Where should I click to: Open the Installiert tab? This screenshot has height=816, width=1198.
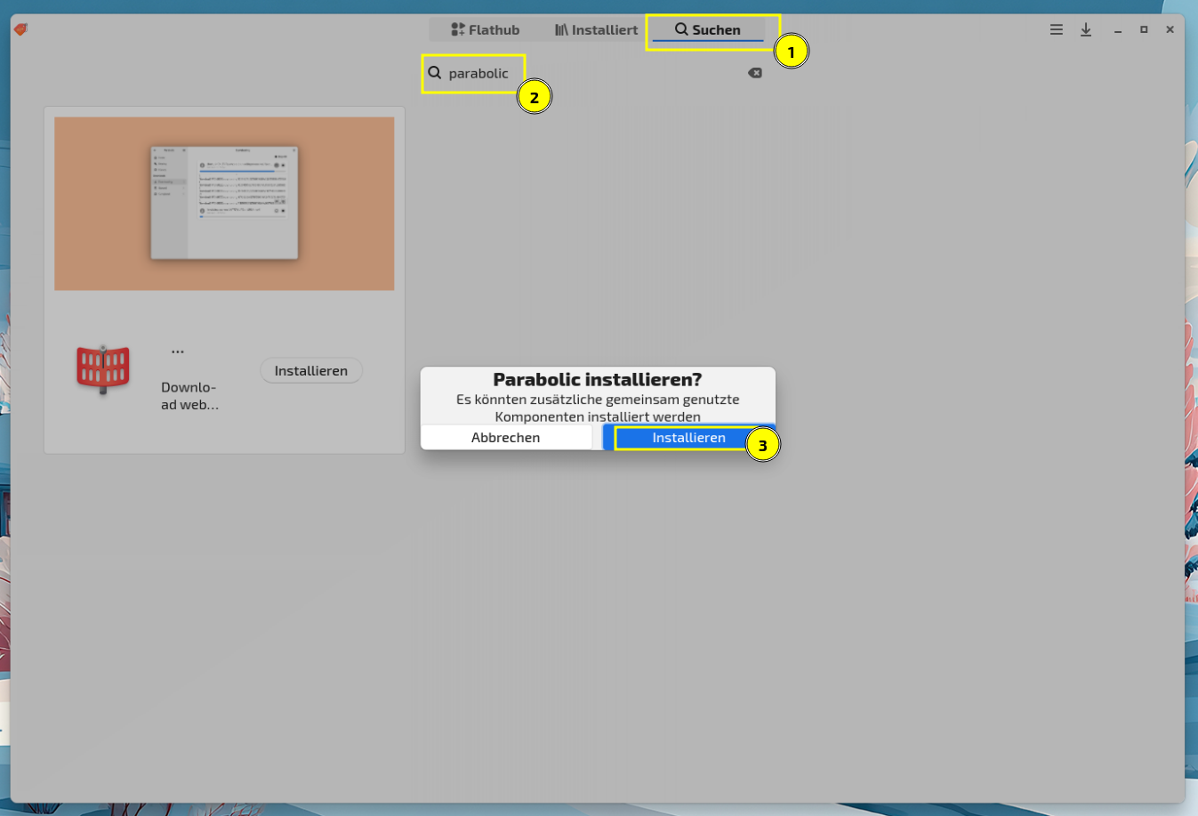pos(596,29)
